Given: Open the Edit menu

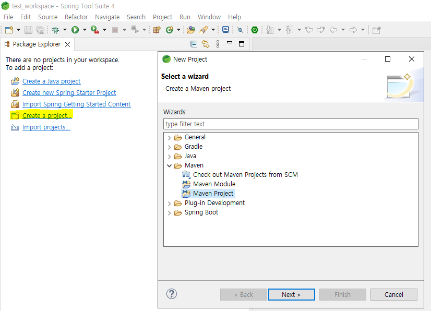Looking at the screenshot, I should point(26,17).
